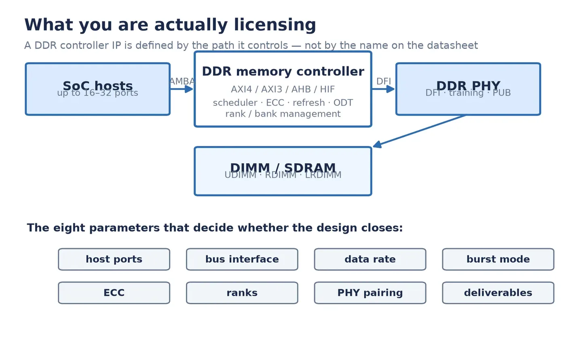Click the 'ECC' parameter chip
566x356 pixels.
[114, 293]
